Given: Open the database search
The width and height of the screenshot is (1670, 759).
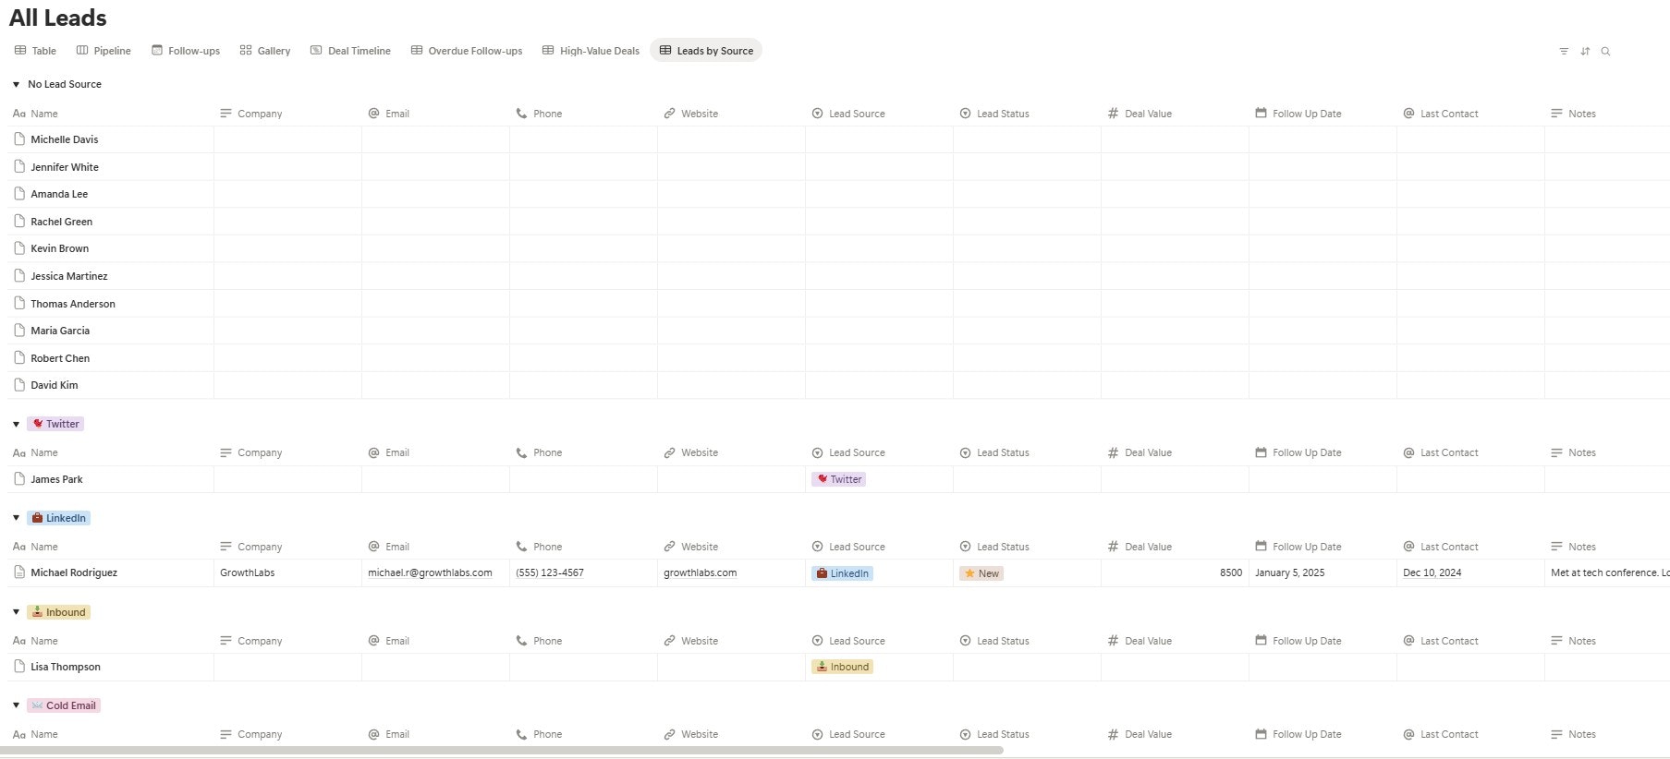Looking at the screenshot, I should (1606, 52).
